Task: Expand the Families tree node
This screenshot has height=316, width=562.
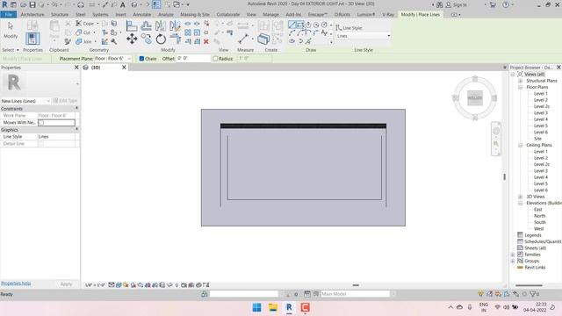Action: click(x=513, y=255)
